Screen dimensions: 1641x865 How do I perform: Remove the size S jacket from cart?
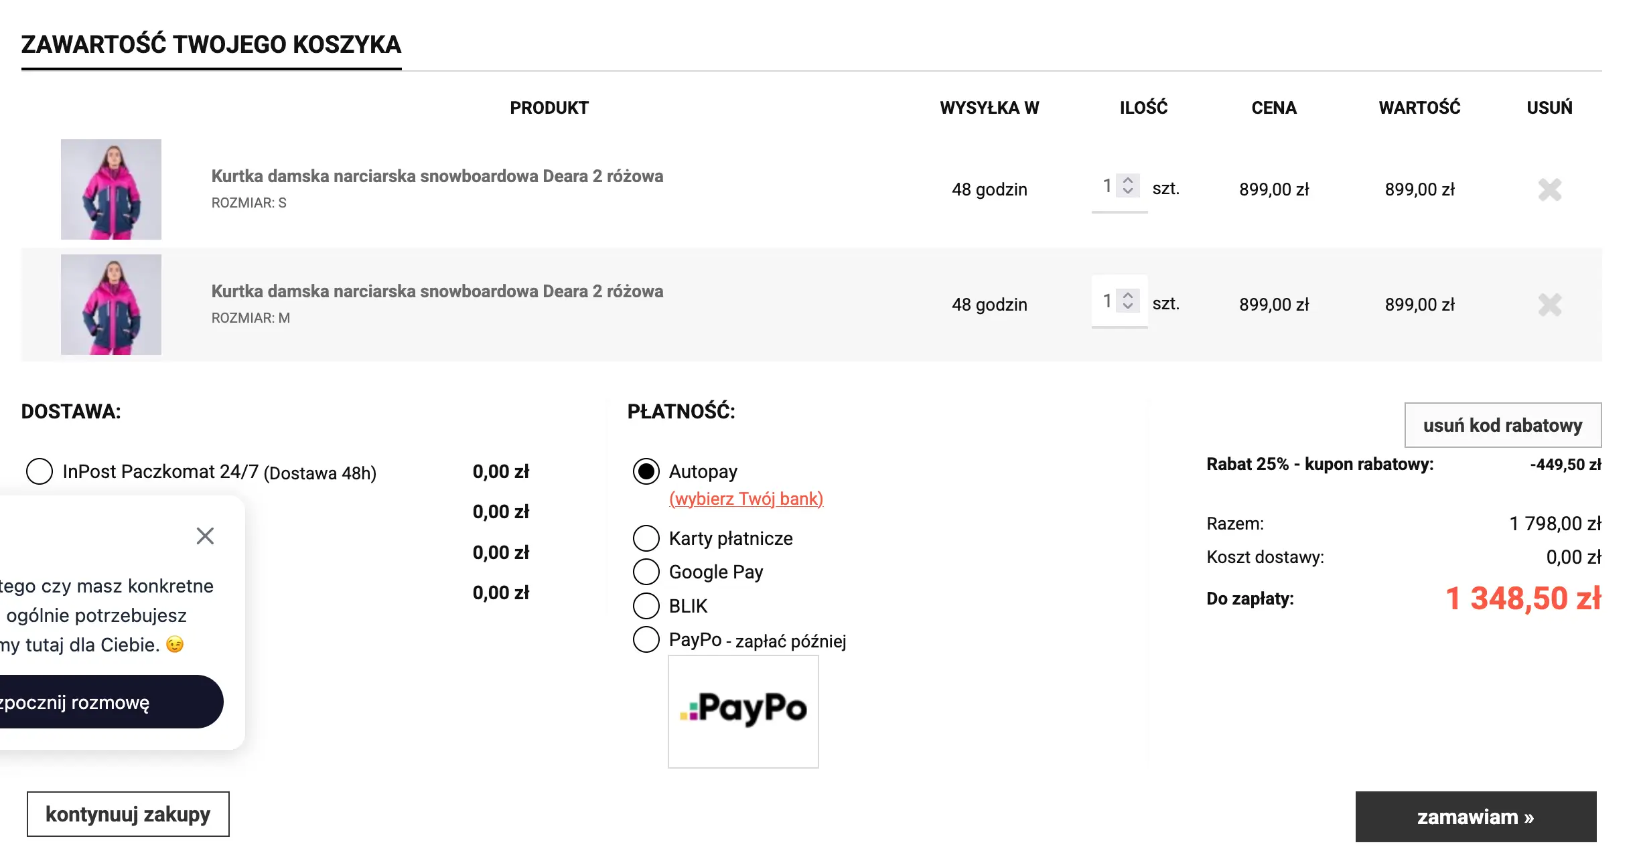pyautogui.click(x=1549, y=189)
